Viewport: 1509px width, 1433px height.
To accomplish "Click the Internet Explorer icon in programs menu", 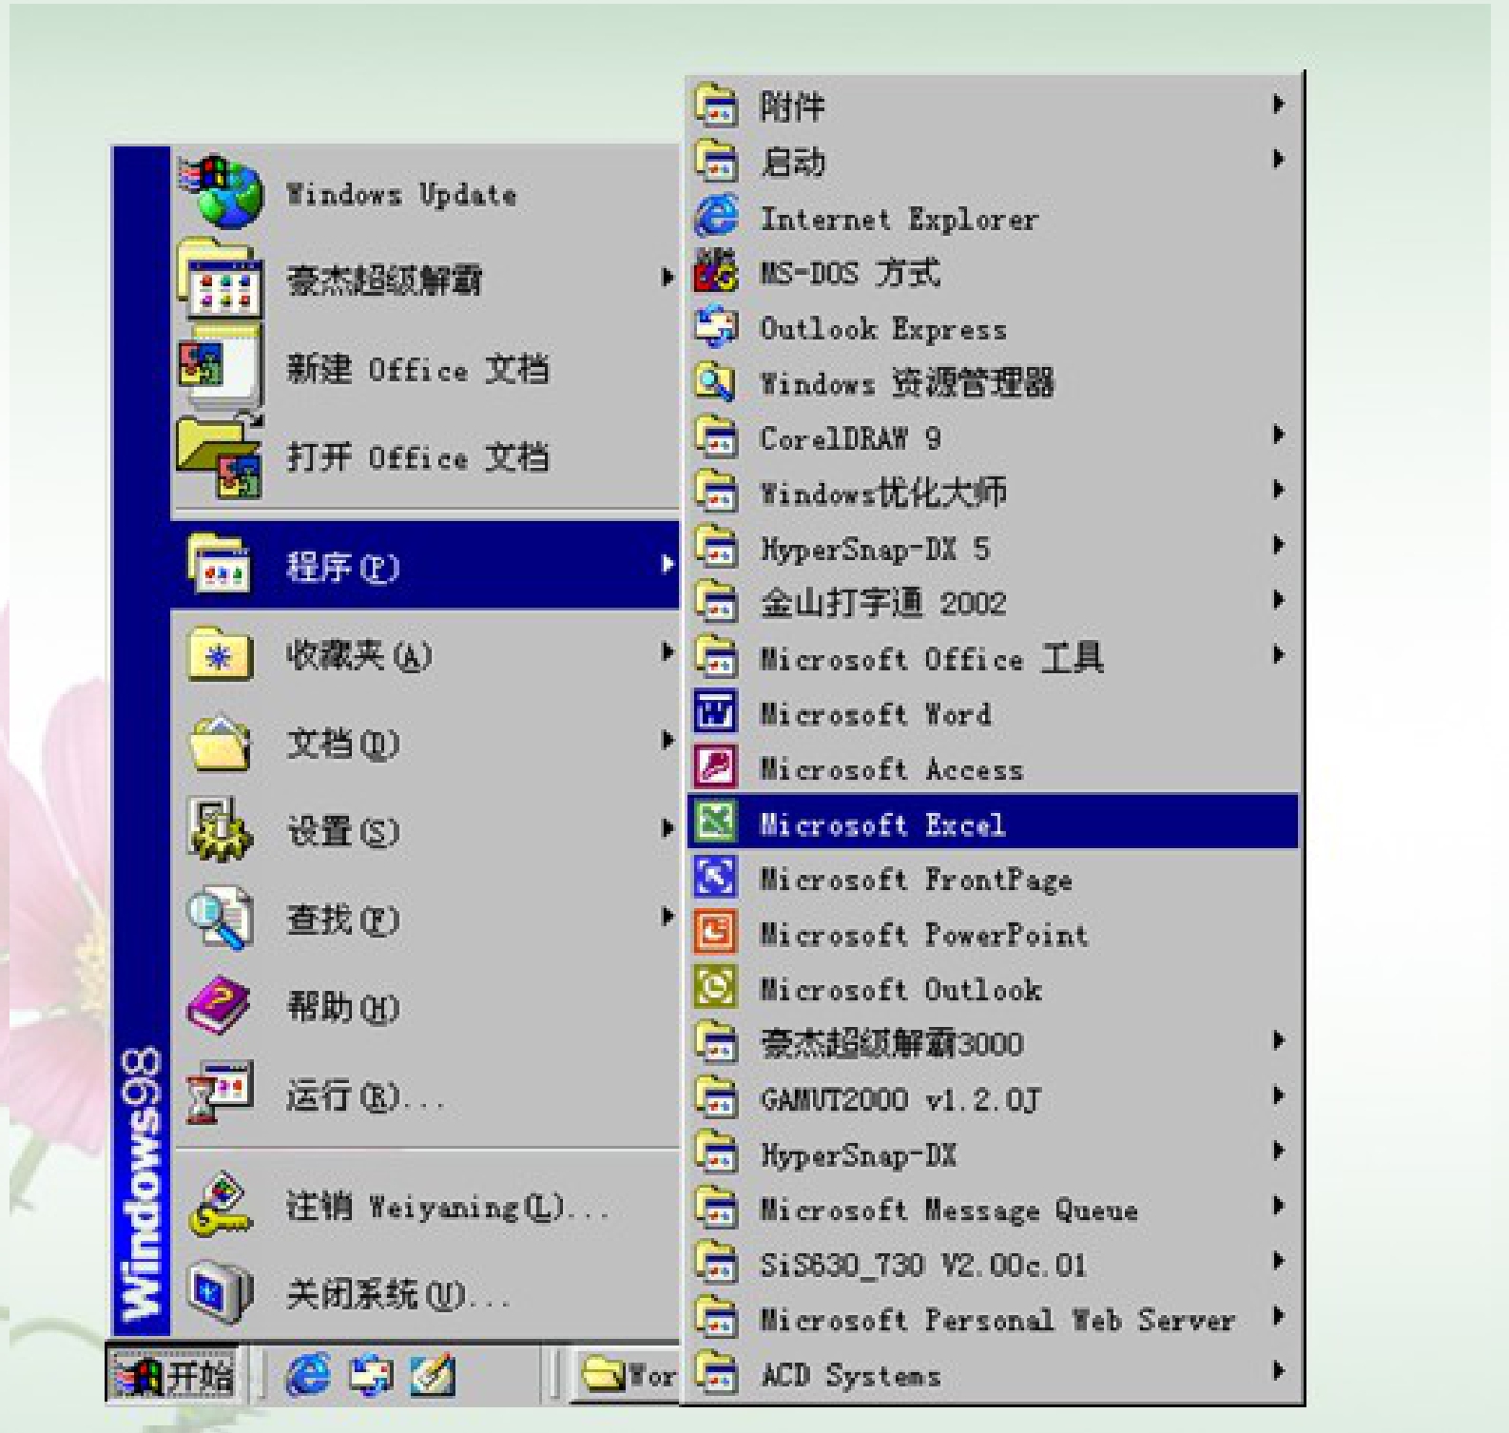I will point(716,217).
